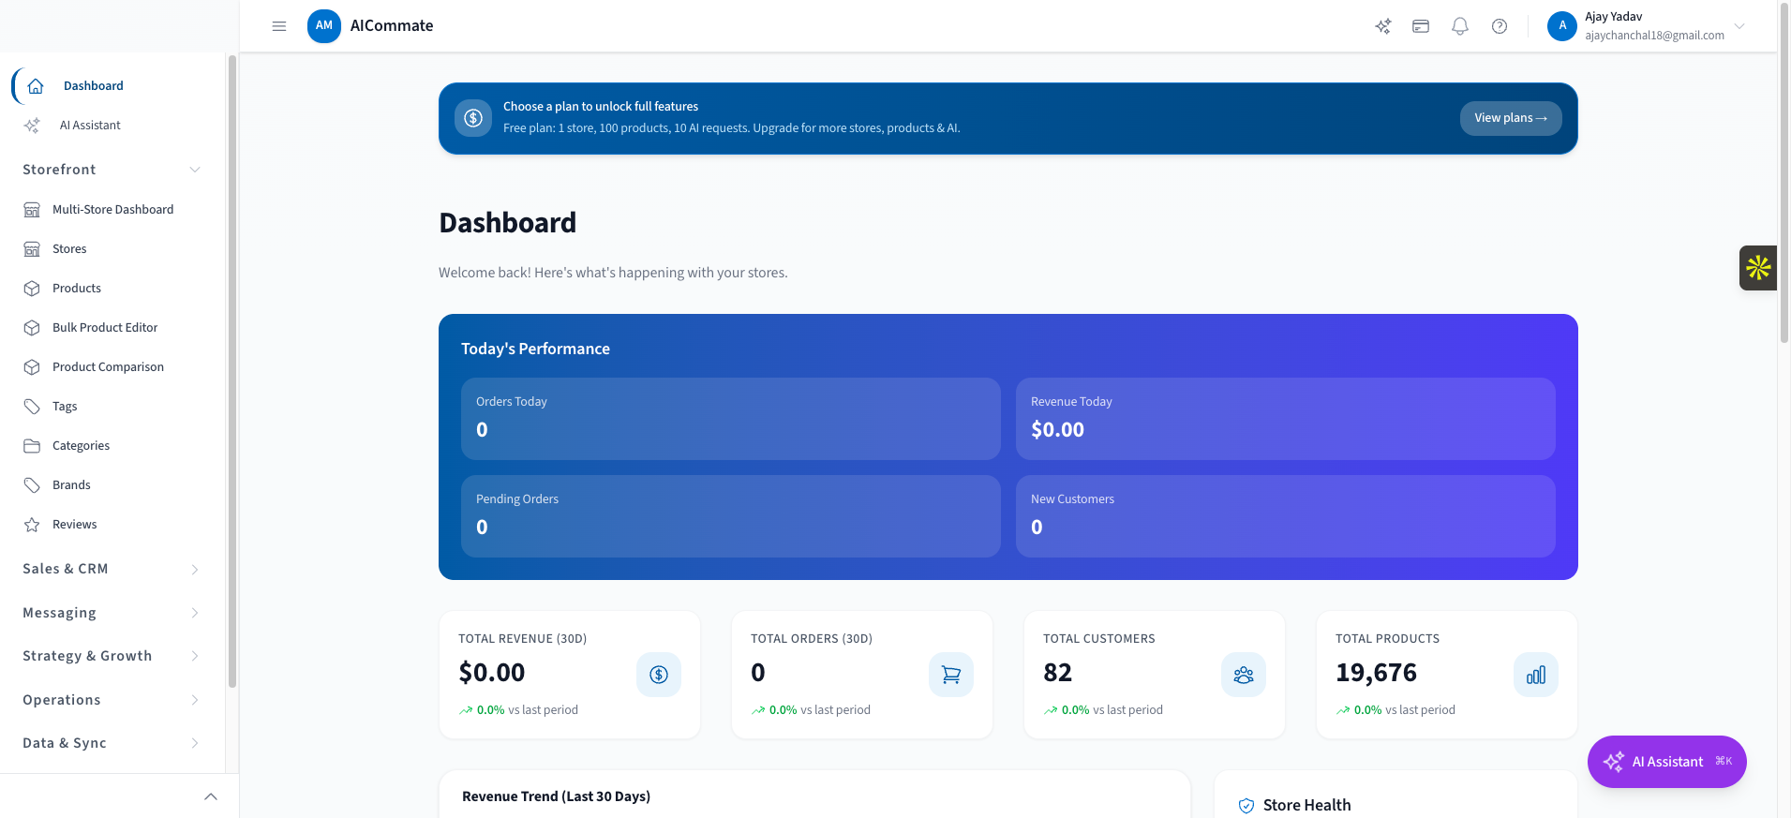Click the dollar icon in plan banner
Viewport: 1791px width, 818px height.
(x=473, y=118)
